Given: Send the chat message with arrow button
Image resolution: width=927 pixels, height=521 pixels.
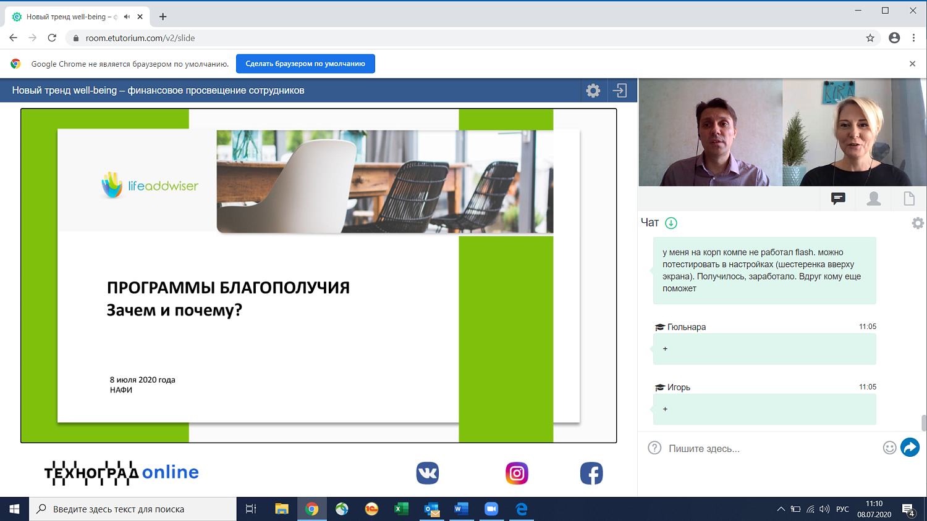Looking at the screenshot, I should tap(910, 448).
